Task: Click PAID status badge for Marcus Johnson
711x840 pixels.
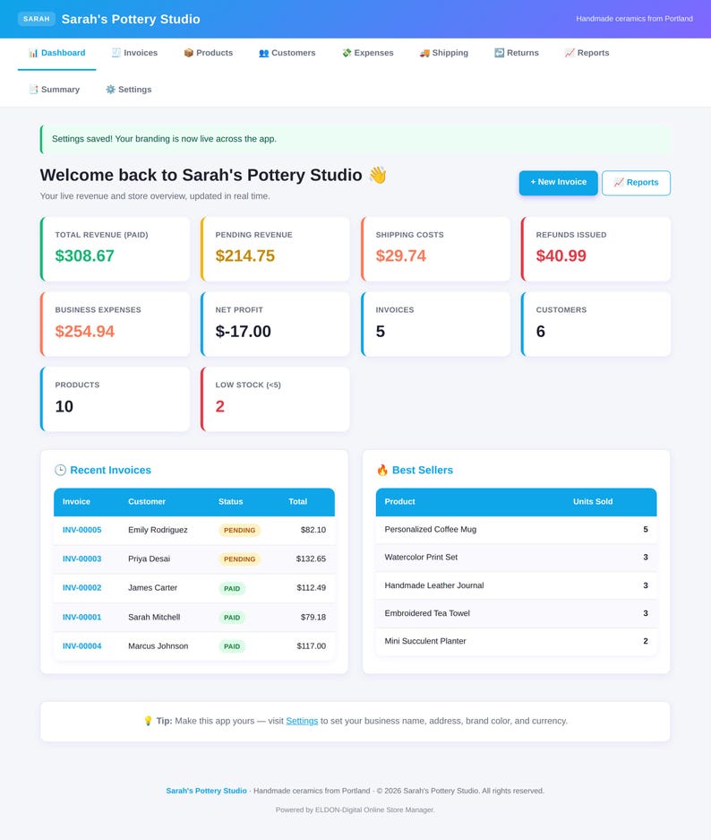Action: coord(232,646)
